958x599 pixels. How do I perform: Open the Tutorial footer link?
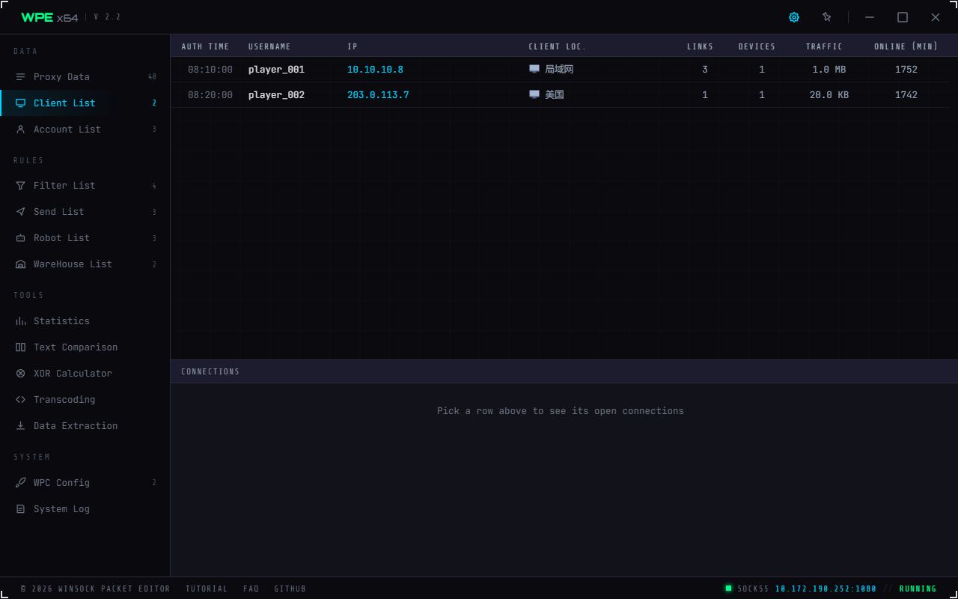click(x=207, y=589)
